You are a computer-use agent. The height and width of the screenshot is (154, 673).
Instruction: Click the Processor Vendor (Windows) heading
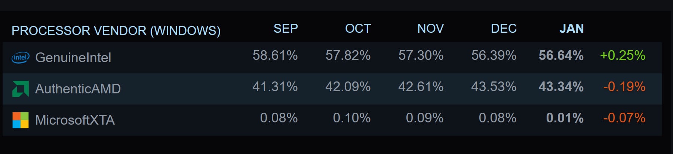(x=116, y=31)
